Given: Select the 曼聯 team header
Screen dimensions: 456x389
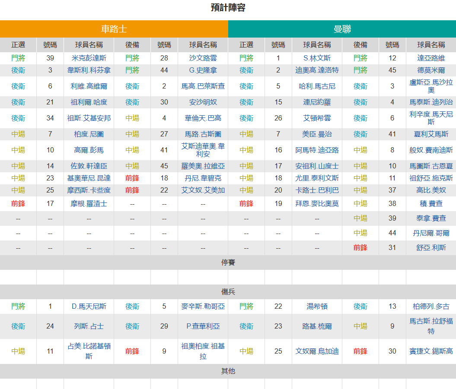Looking at the screenshot, I should (342, 29).
